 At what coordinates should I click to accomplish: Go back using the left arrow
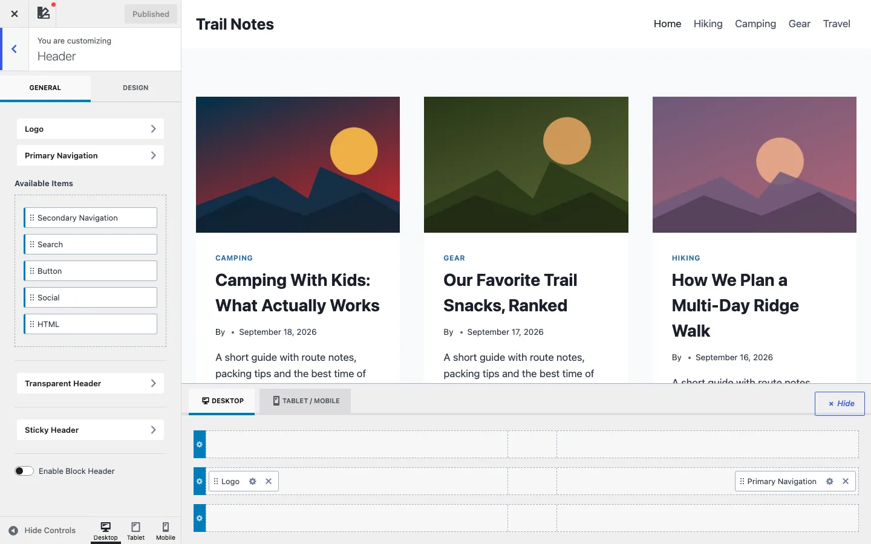(15, 49)
